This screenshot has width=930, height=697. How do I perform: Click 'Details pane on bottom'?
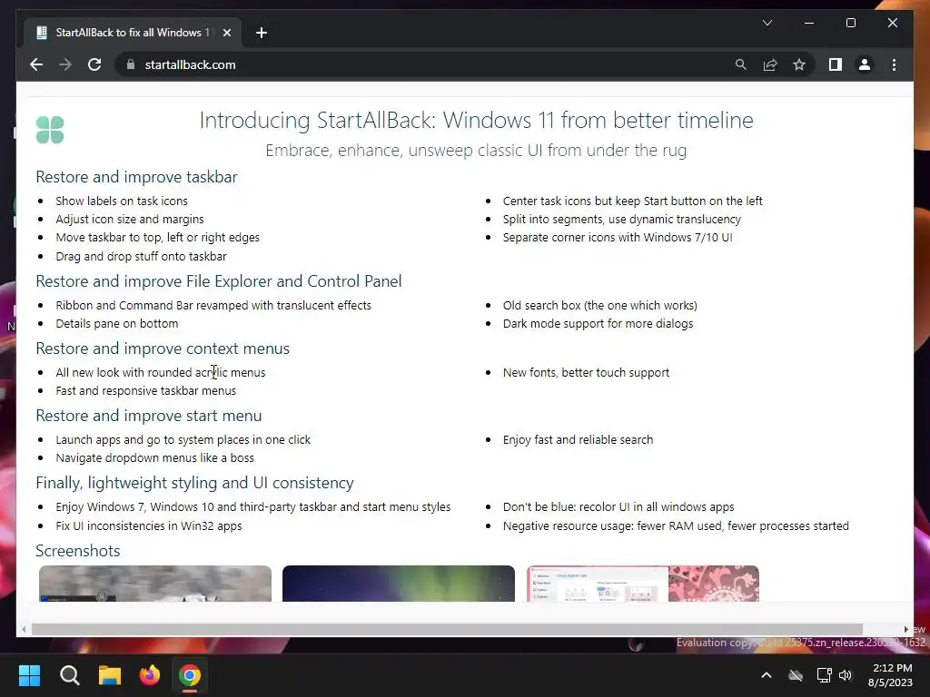pyautogui.click(x=117, y=324)
